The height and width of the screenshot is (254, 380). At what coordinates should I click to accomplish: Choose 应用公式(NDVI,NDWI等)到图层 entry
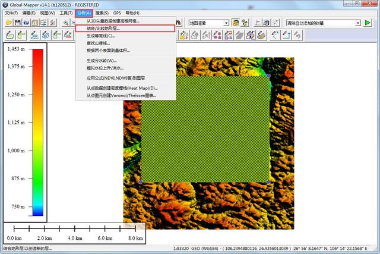(x=125, y=78)
